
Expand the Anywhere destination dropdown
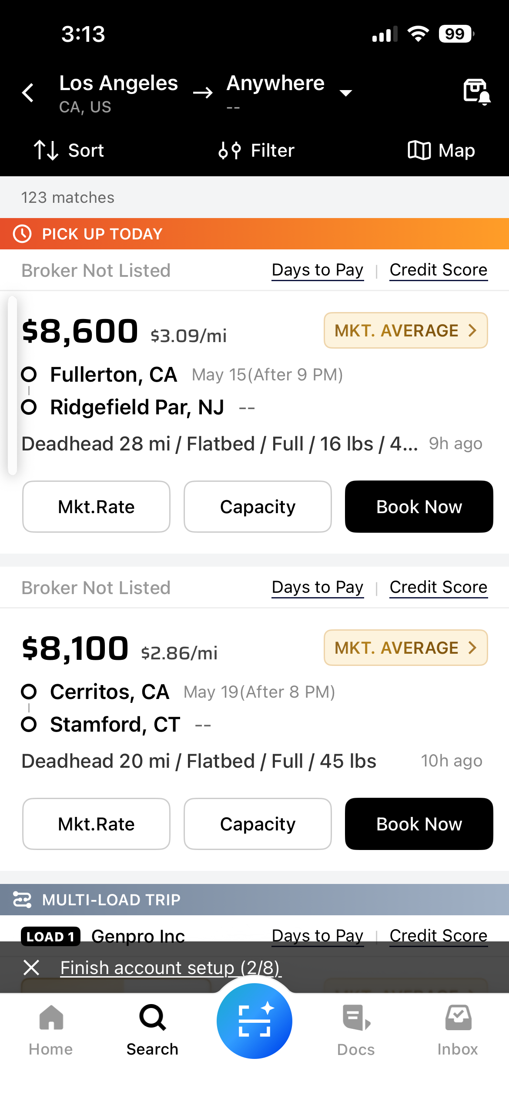click(x=346, y=93)
